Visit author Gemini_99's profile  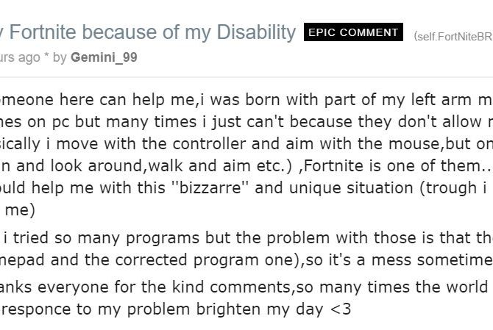click(x=104, y=57)
